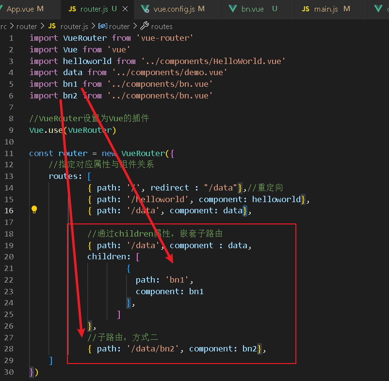
Task: Click the closing '})' on line 30
Action: click(x=34, y=372)
